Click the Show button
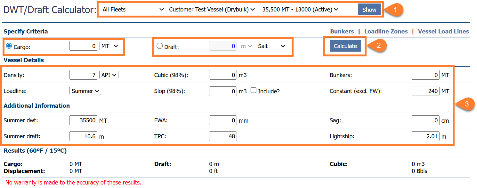Viewport: 477px width, 188px height. tap(369, 10)
